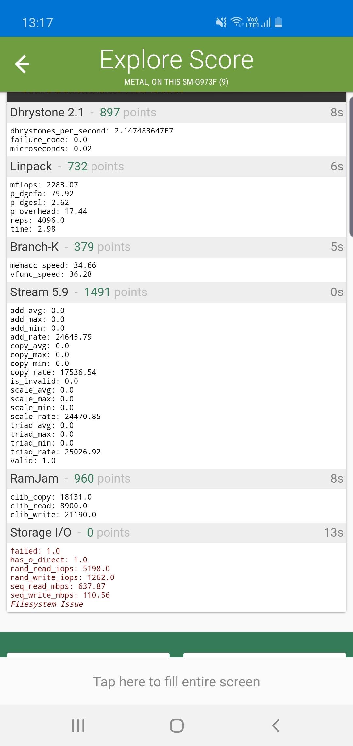Tap the clib_copy: 18131.0 line

pos(51,497)
